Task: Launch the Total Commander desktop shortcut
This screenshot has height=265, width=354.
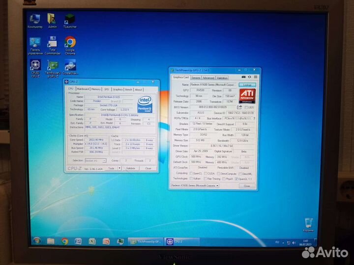Action: tap(53, 46)
